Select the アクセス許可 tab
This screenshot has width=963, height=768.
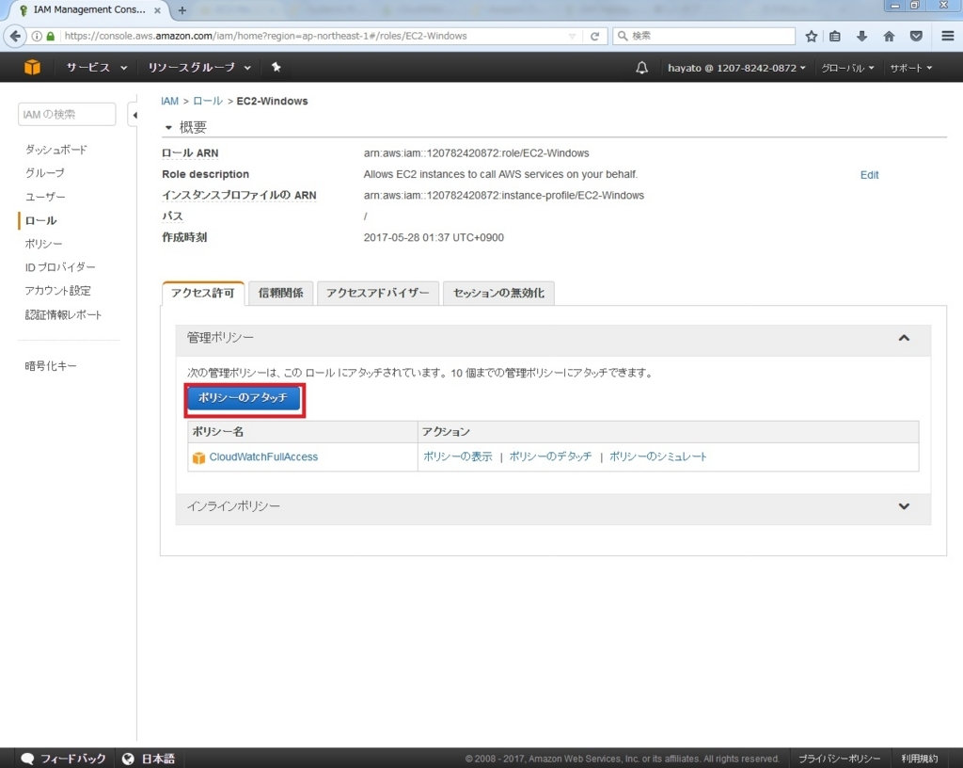point(203,293)
